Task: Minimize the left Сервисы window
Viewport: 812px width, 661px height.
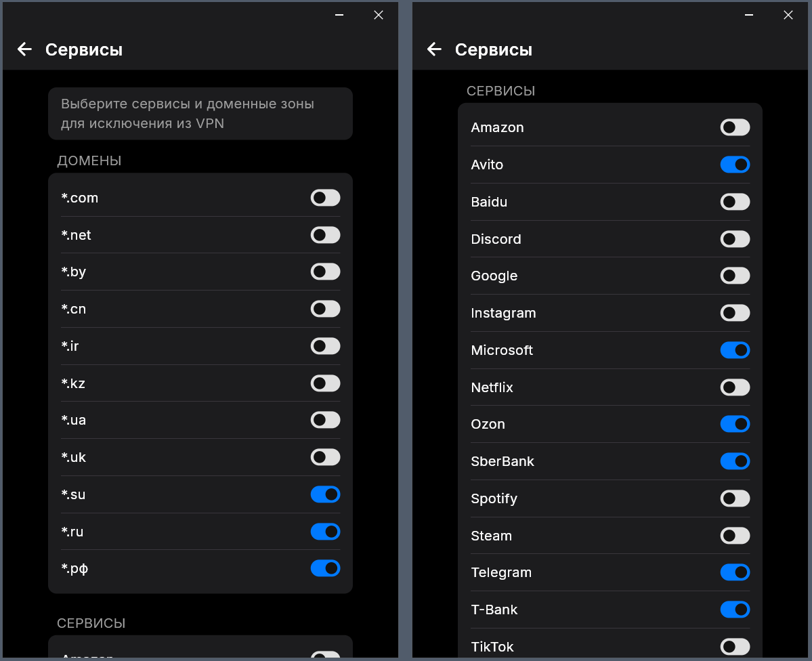Action: point(339,15)
